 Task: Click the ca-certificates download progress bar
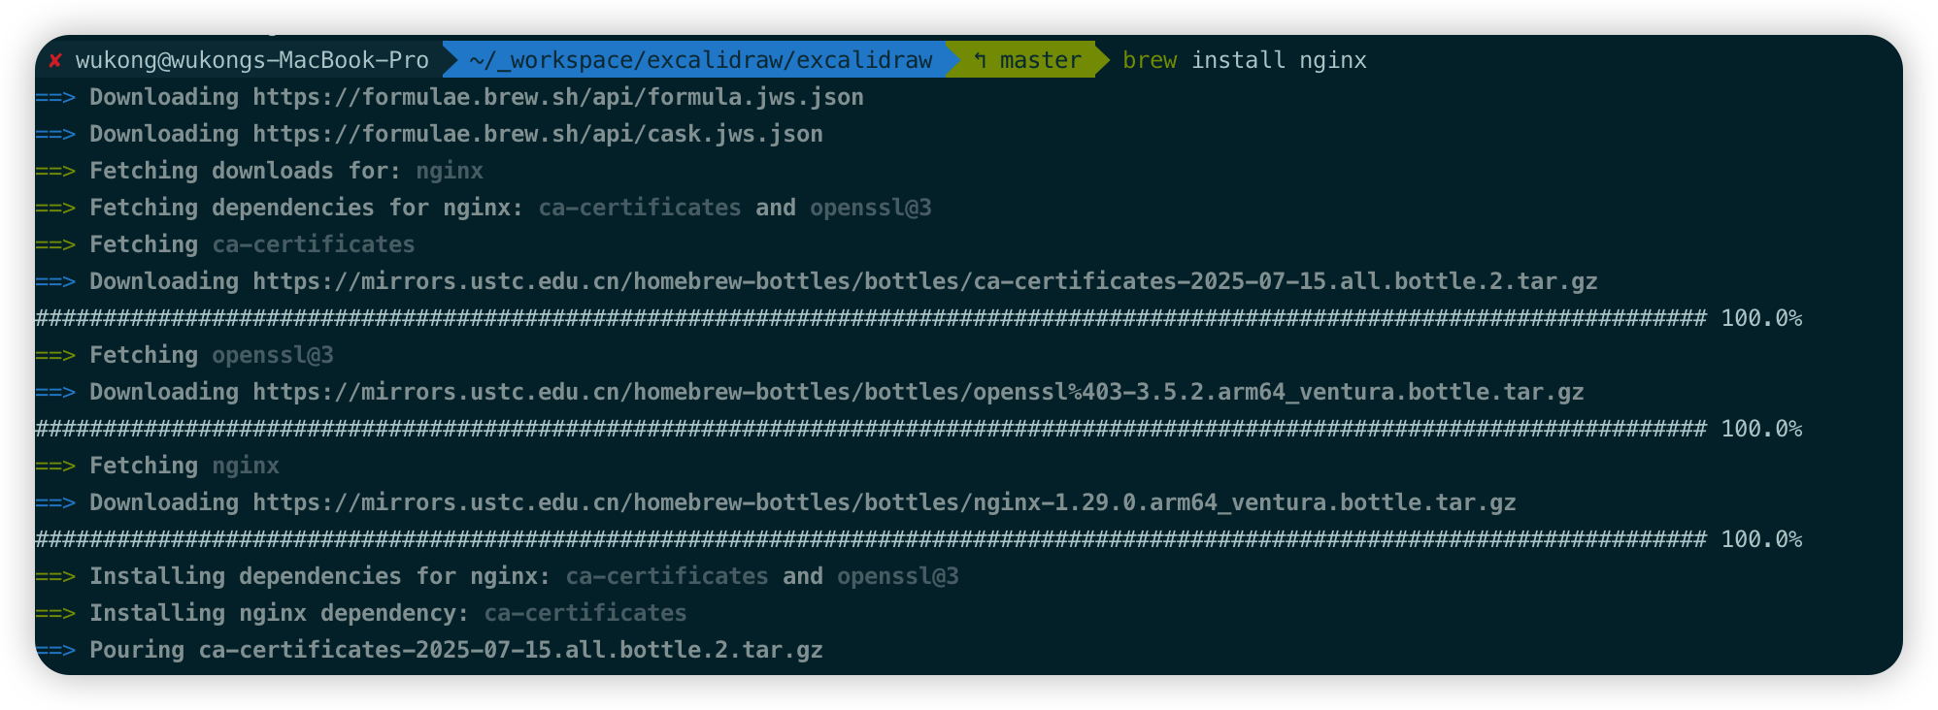(x=870, y=318)
